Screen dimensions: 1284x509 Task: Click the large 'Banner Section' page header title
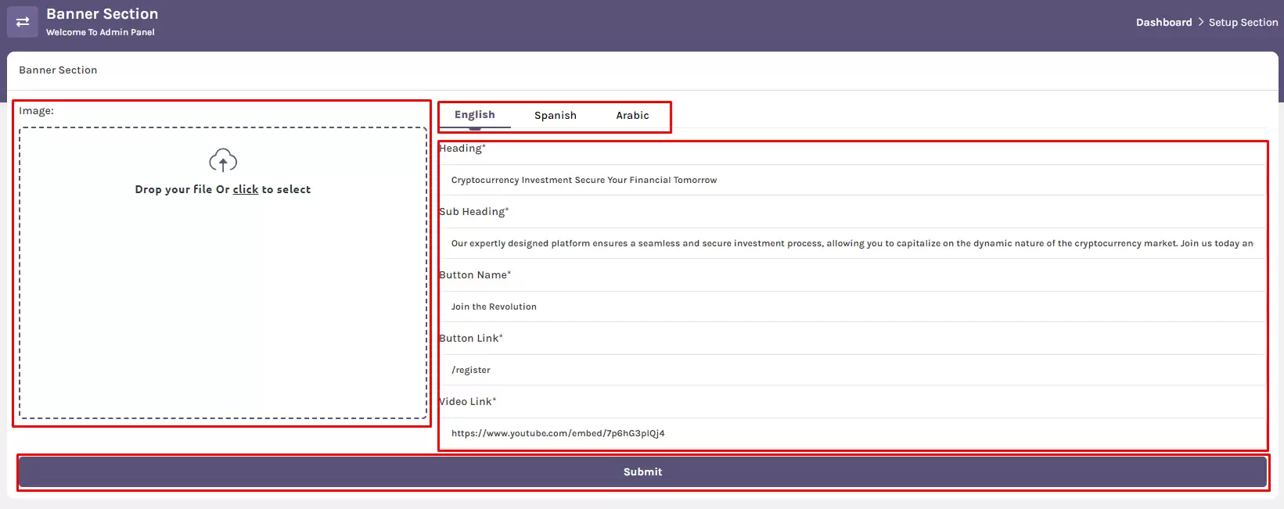click(x=103, y=14)
